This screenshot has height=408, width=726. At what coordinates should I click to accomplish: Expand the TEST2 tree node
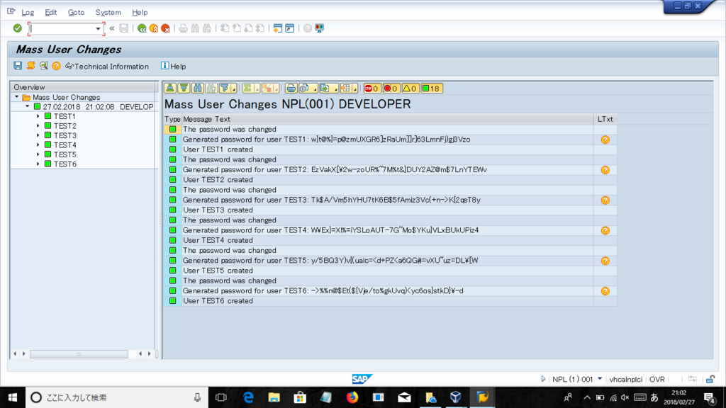point(38,126)
